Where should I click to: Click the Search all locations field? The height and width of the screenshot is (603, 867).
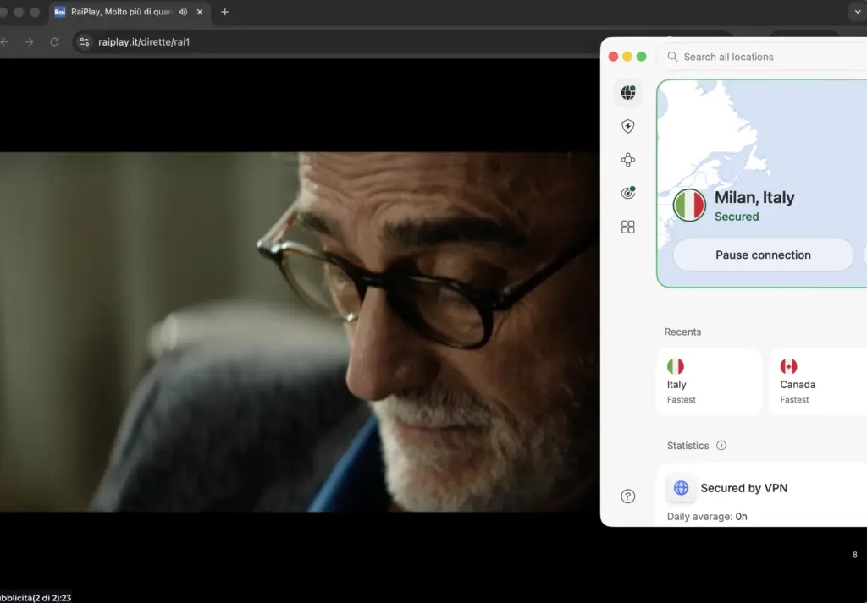click(x=763, y=57)
